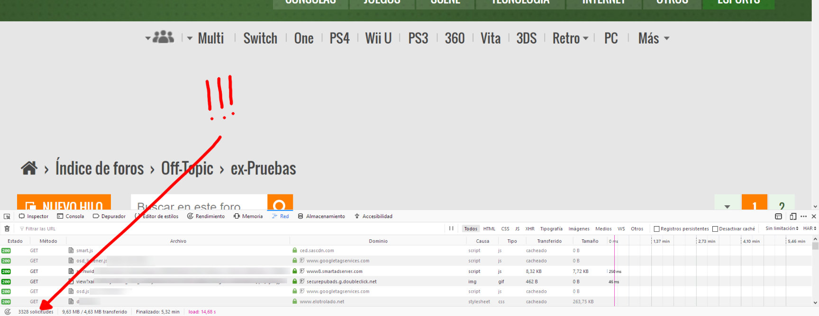Open Off-Topic breadcrumb link
The height and width of the screenshot is (316, 819).
click(187, 168)
